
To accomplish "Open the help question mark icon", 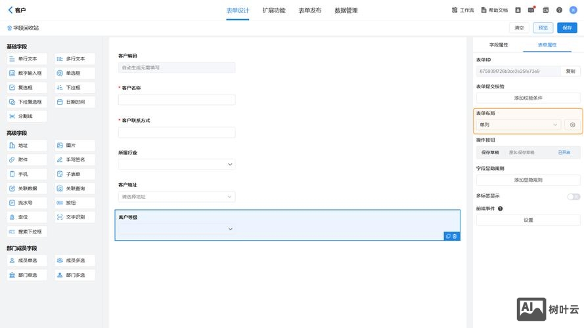I will pos(559,10).
